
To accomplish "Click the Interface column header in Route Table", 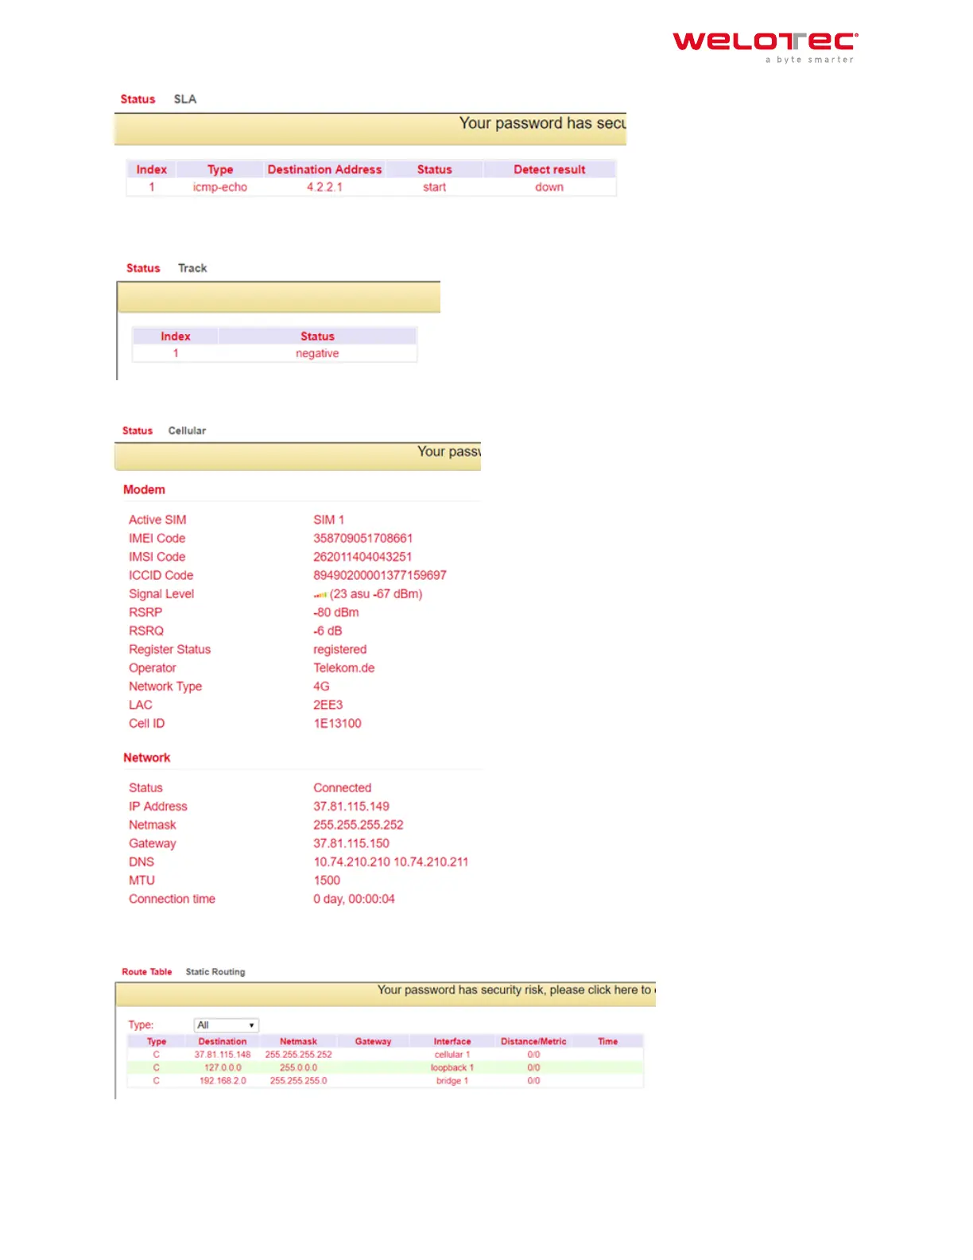I will pos(452,1041).
